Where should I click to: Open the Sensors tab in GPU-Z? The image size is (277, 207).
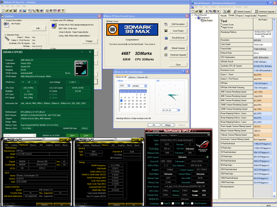164,135
